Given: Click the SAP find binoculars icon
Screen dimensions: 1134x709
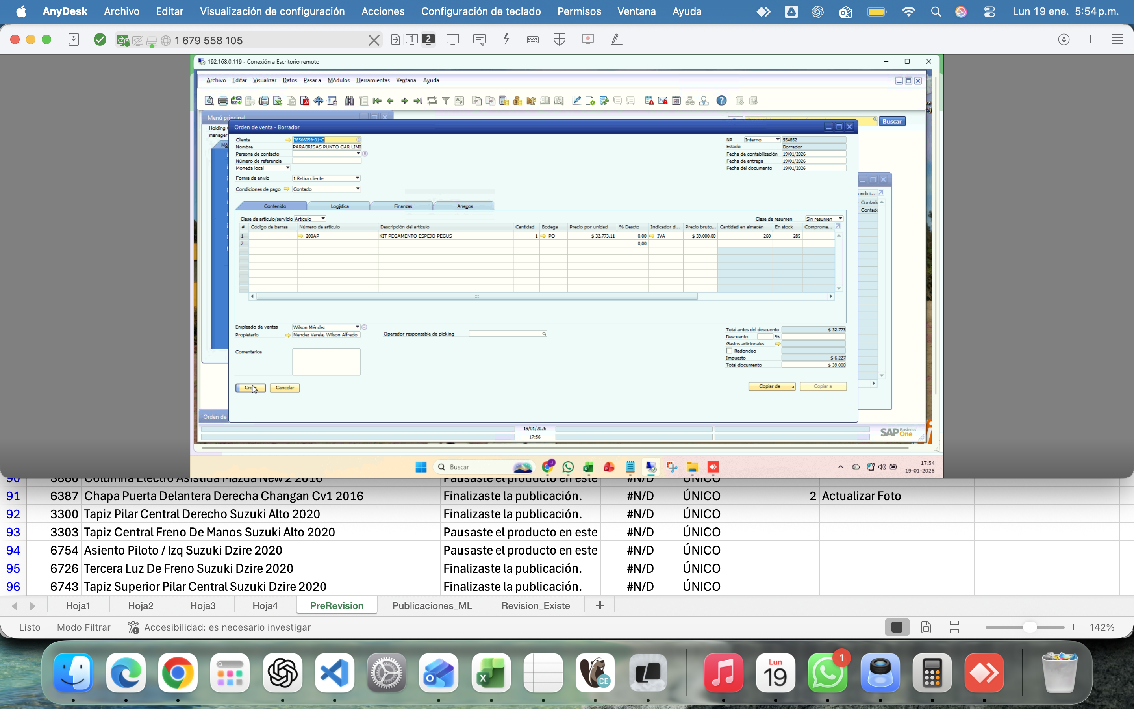Looking at the screenshot, I should [349, 100].
